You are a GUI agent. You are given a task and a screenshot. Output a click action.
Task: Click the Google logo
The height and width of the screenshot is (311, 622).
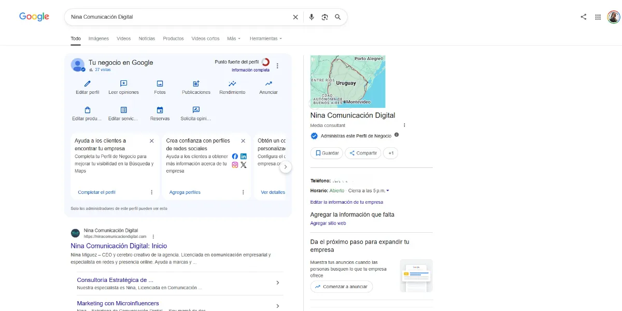point(34,17)
